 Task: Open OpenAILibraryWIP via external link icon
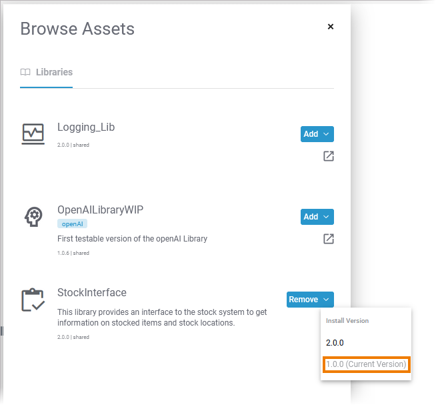pyautogui.click(x=328, y=239)
